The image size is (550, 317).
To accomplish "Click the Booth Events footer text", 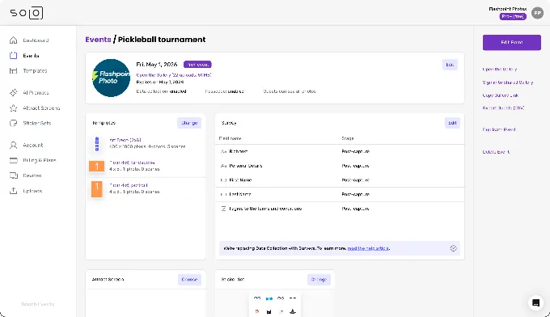I will pyautogui.click(x=38, y=304).
